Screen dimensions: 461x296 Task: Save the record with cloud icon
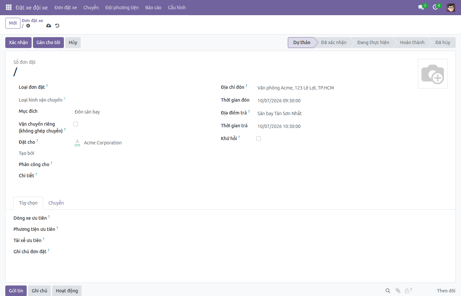click(49, 26)
